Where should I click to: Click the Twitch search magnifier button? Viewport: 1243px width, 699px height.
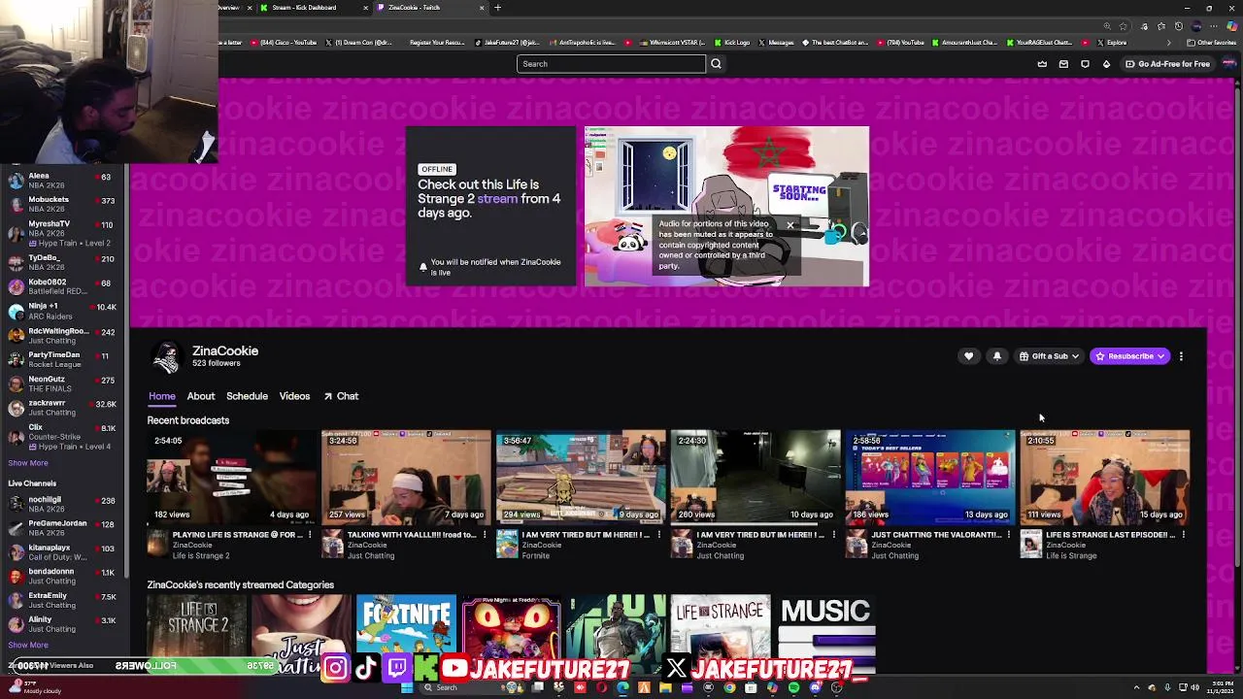coord(716,64)
